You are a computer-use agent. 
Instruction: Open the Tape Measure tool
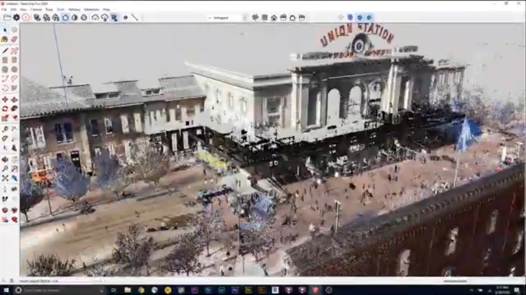(5, 129)
